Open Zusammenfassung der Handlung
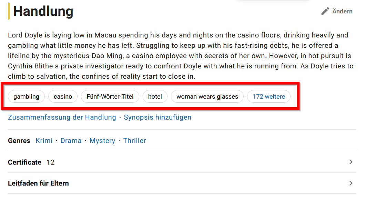 pyautogui.click(x=62, y=117)
